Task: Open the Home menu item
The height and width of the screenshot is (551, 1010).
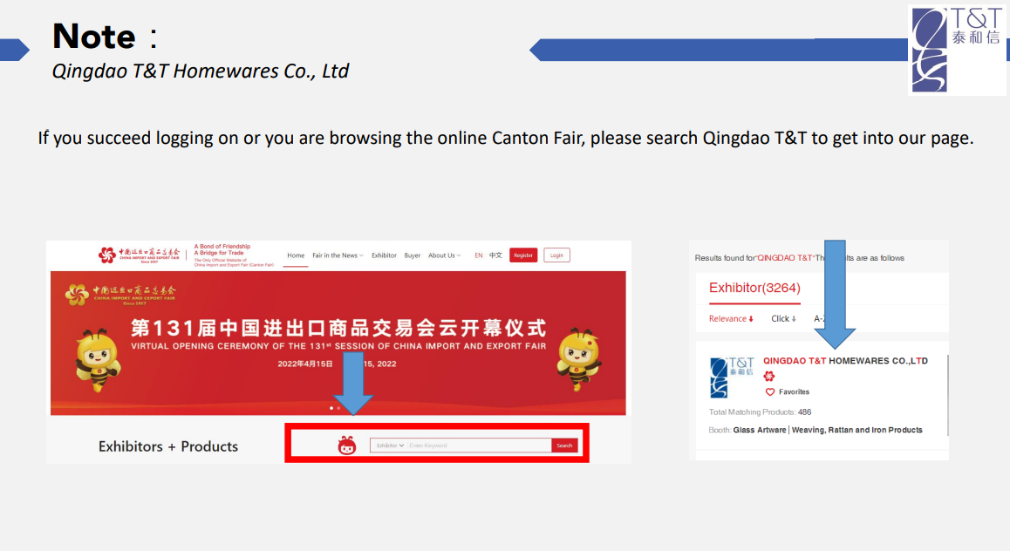Action: (296, 255)
